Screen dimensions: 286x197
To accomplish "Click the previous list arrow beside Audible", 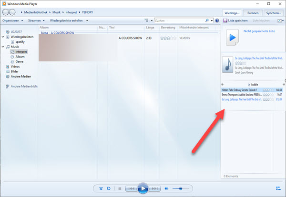I will point(222,84).
